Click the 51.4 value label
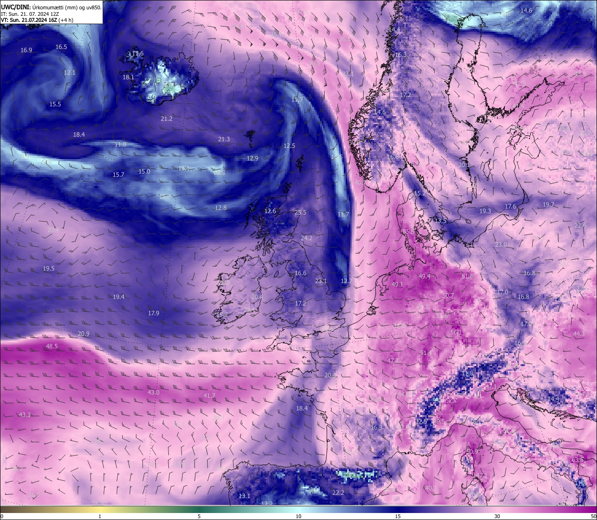Viewport: 597px width, 520px height. coord(426,353)
